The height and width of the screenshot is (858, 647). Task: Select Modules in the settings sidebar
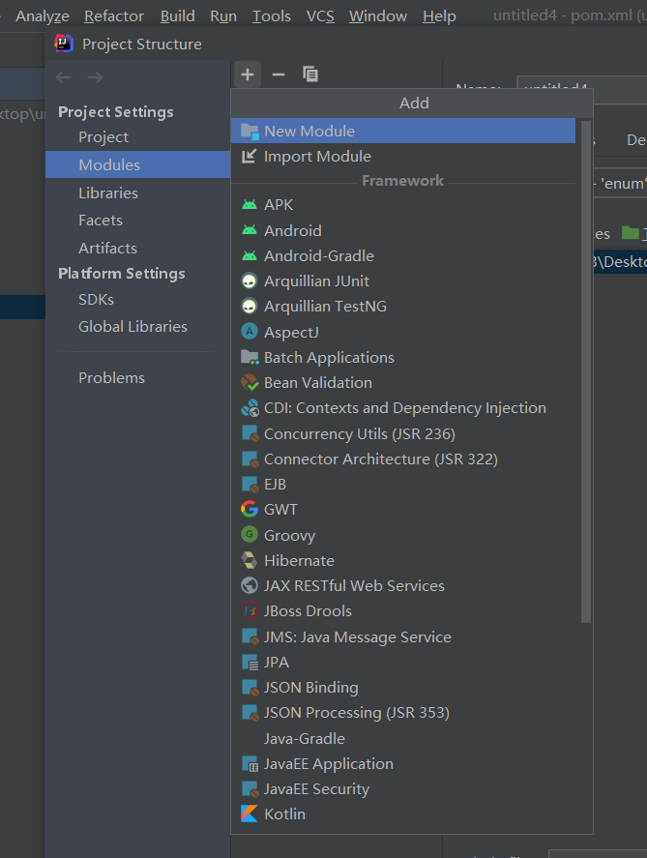[x=138, y=164]
